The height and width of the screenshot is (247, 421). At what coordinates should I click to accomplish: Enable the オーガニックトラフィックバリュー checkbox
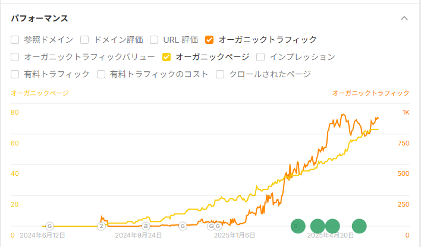coord(15,57)
